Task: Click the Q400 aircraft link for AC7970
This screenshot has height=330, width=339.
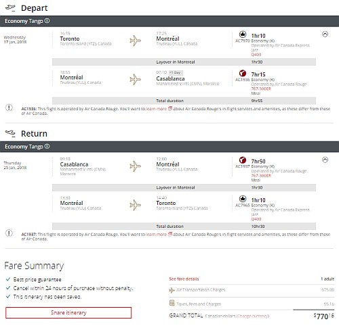Action: click(256, 55)
